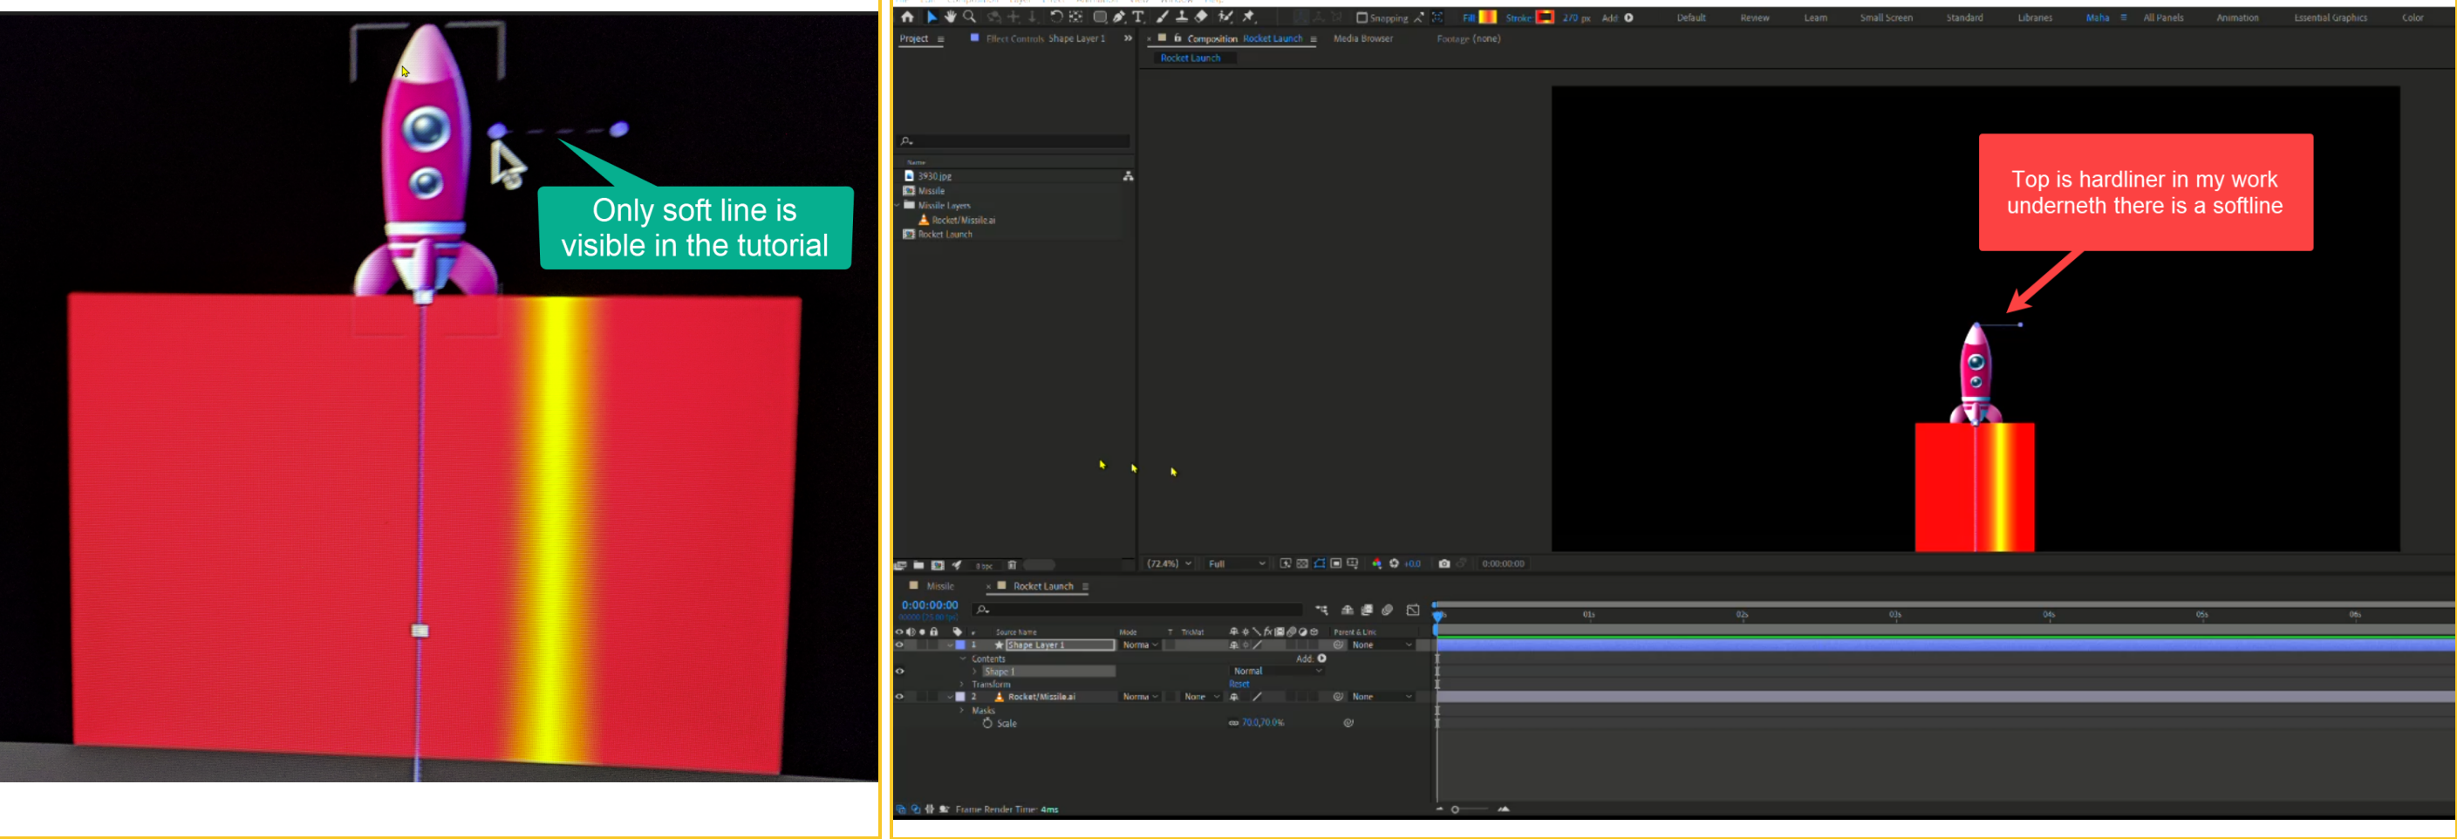This screenshot has width=2457, height=839.
Task: Click the 0:00:00:00 timecode field
Action: 931,604
